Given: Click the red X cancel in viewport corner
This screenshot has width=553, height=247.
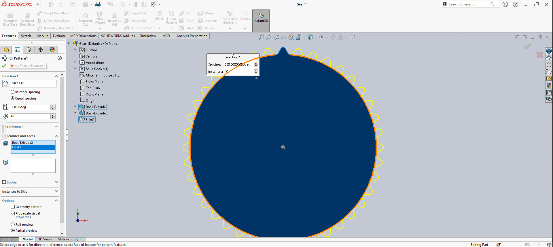Looking at the screenshot, I should 539,55.
